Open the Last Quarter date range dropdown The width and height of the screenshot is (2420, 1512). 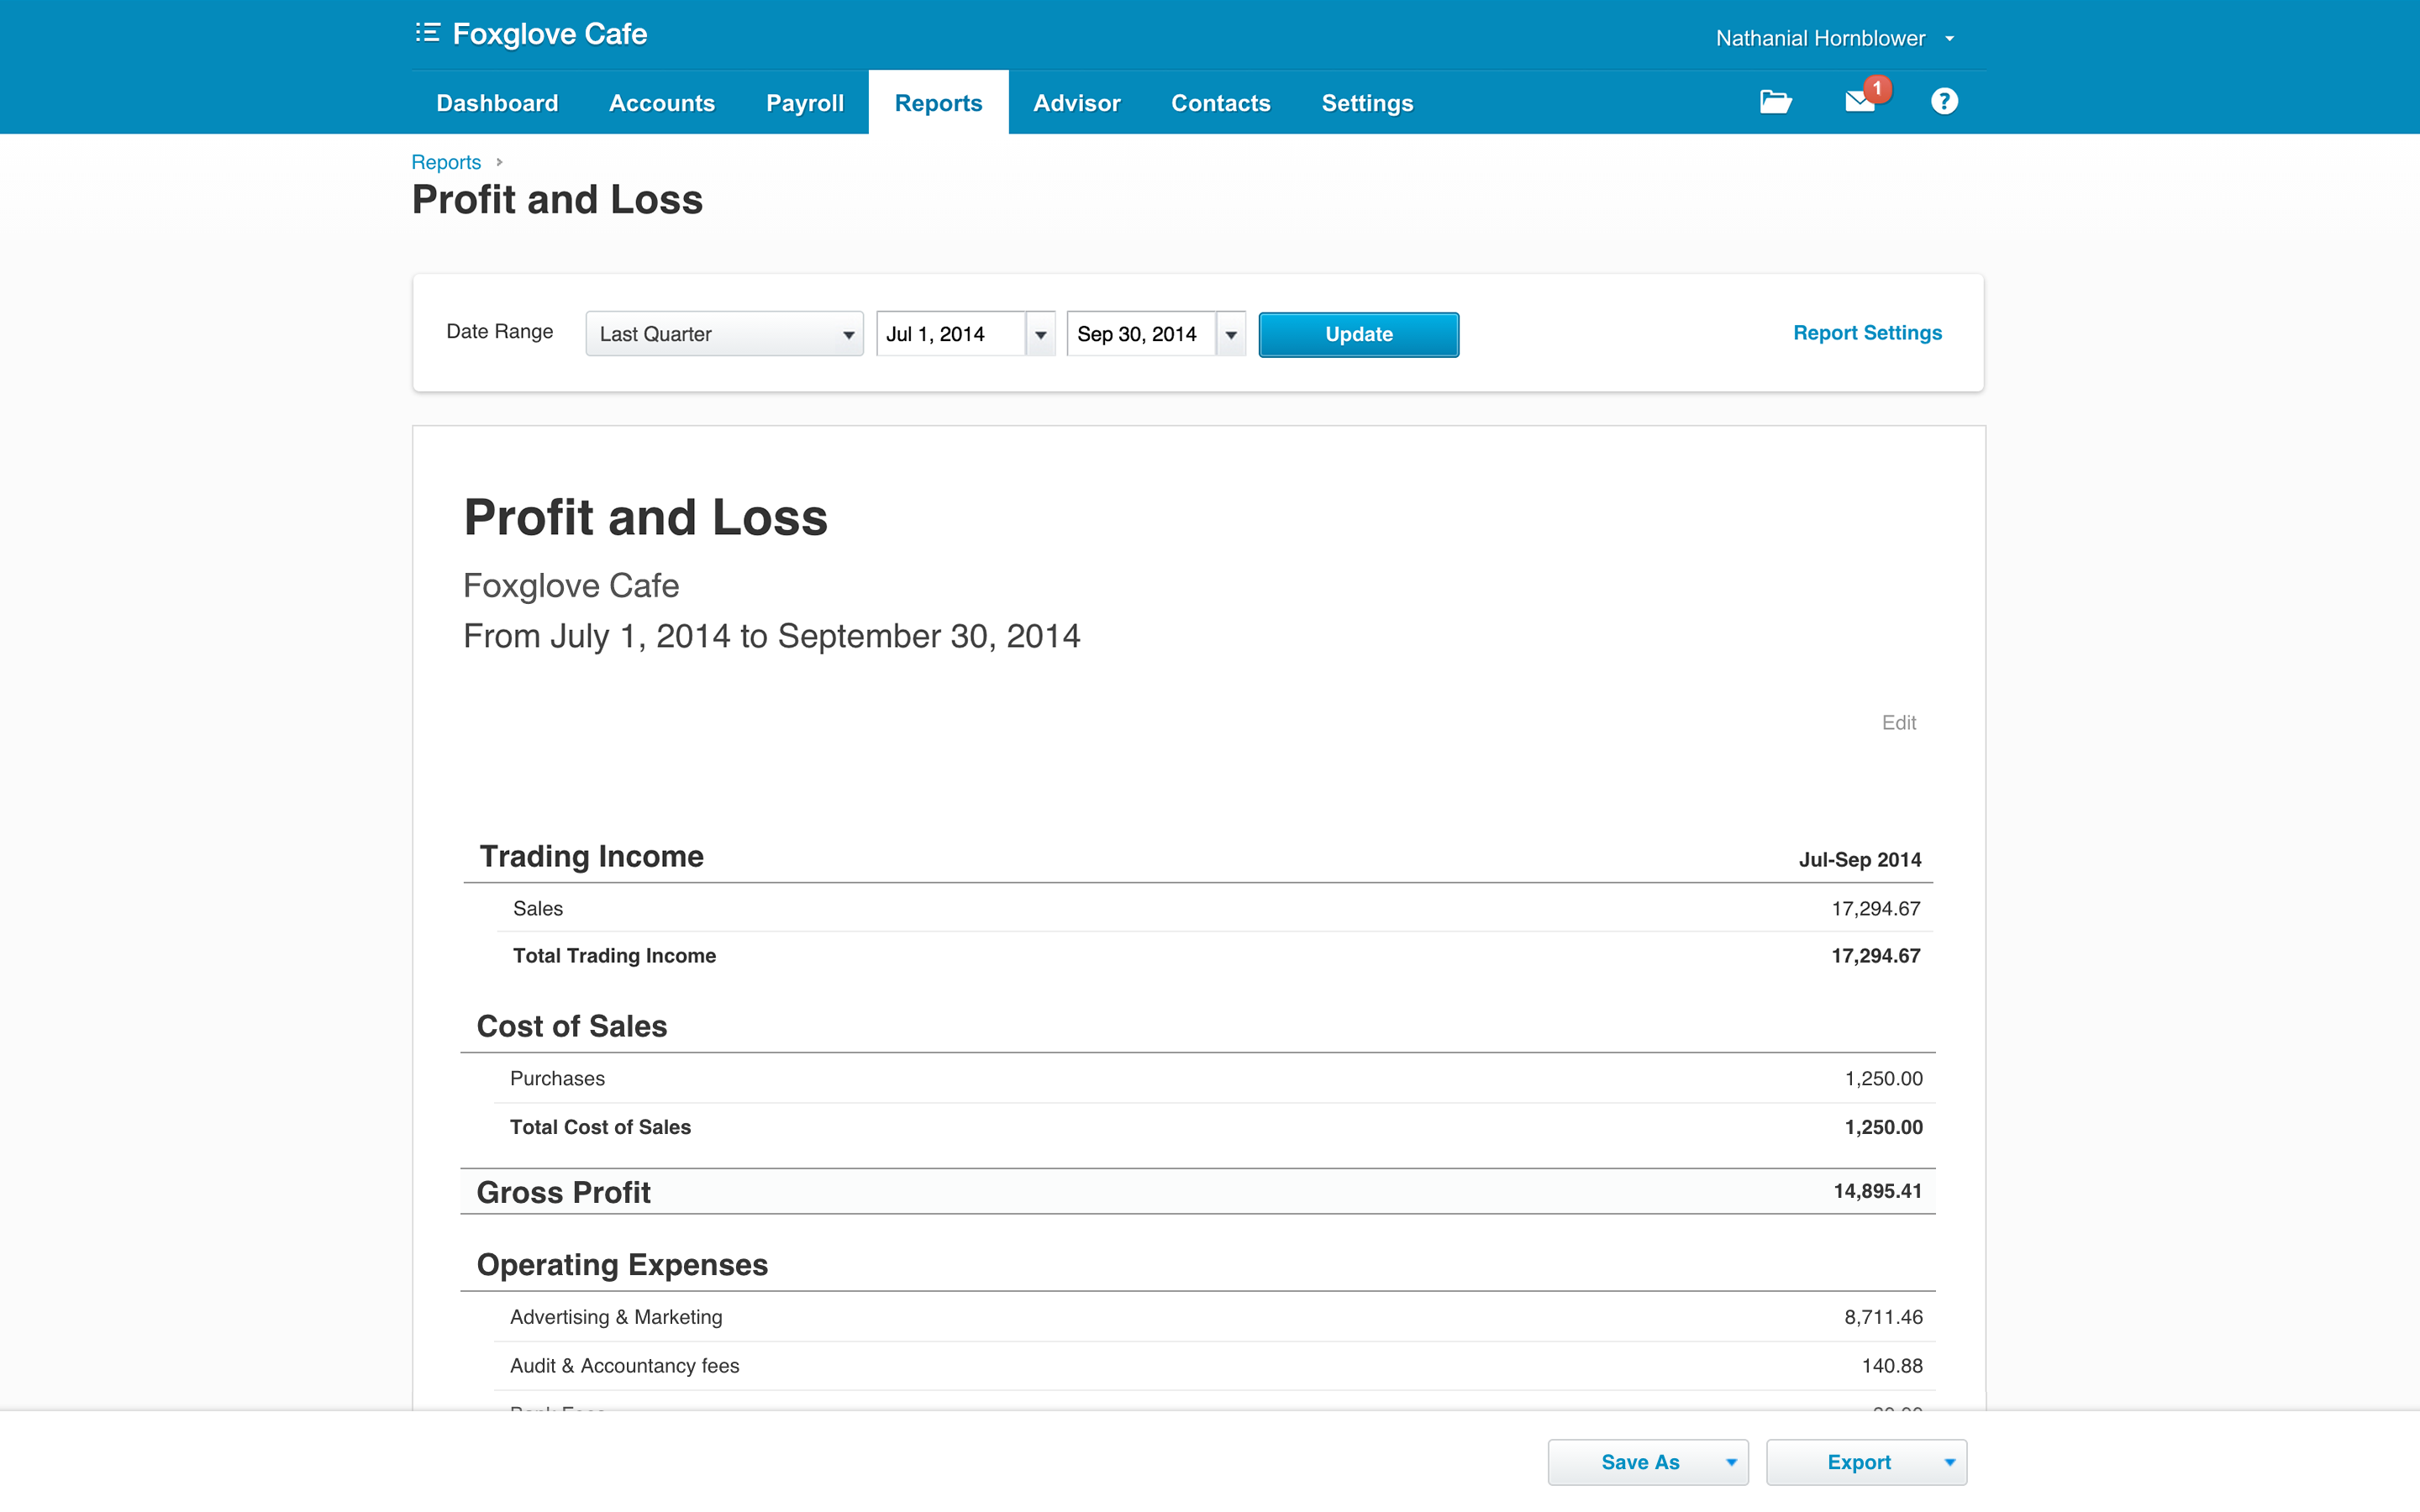(x=724, y=334)
